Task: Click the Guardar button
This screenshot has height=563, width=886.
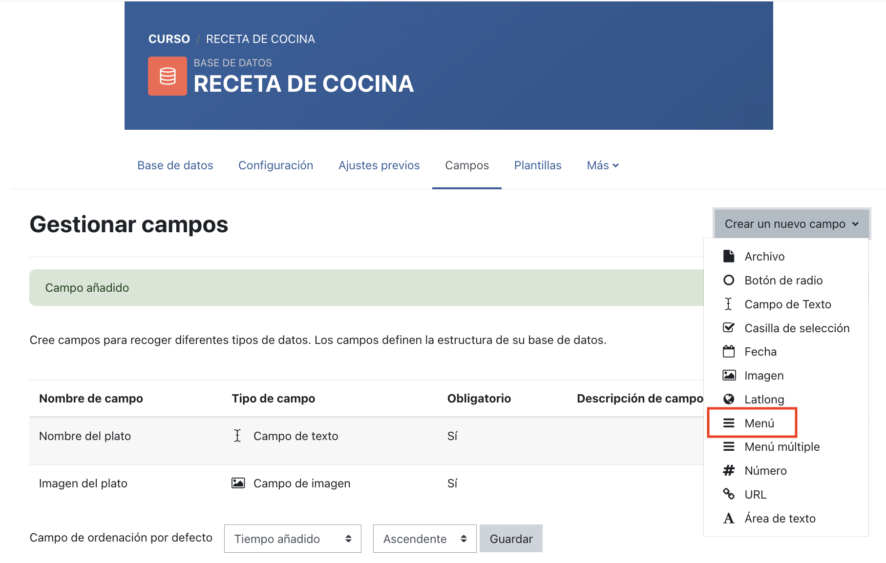Action: [511, 539]
